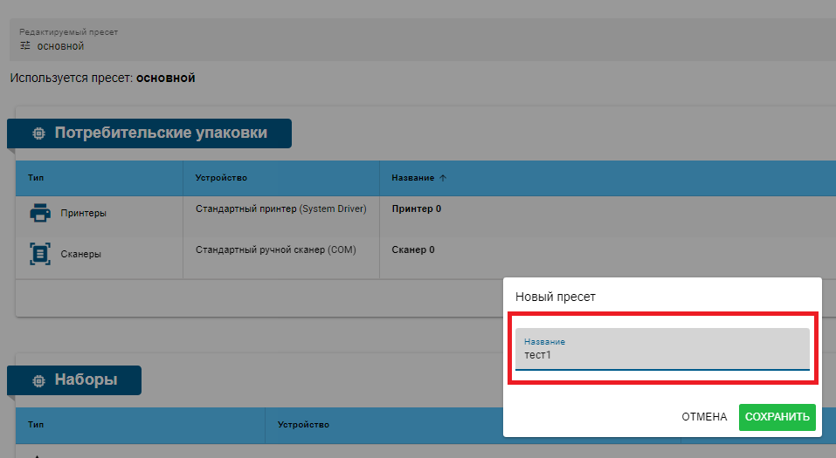The image size is (836, 458).
Task: Click Устройство column header in Наборы table
Action: (x=303, y=425)
